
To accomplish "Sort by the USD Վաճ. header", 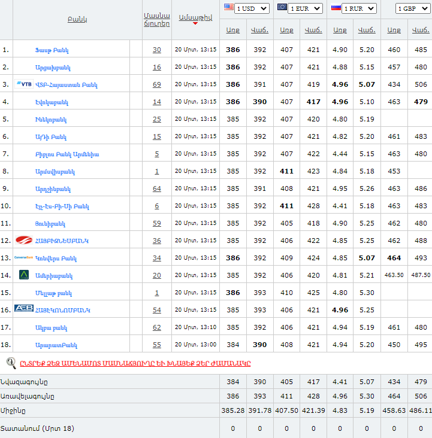I will tap(259, 30).
